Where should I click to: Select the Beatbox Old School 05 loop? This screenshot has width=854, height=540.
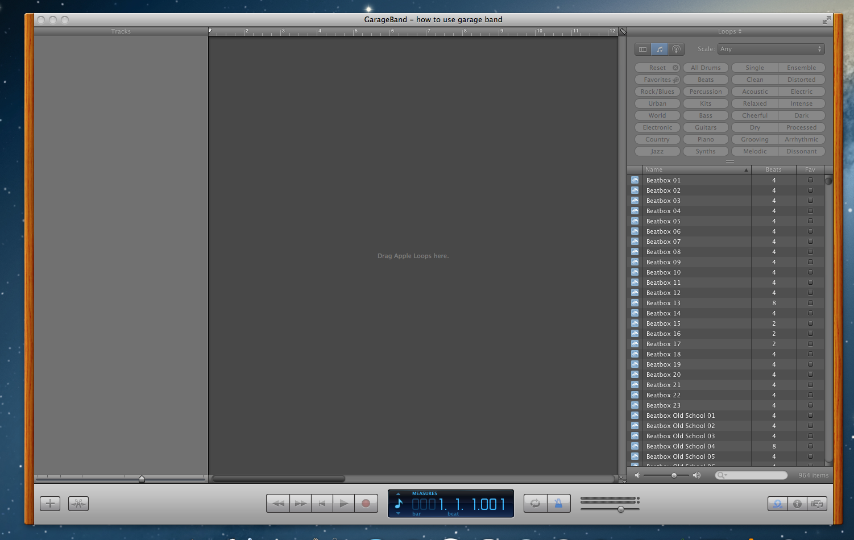click(x=726, y=456)
